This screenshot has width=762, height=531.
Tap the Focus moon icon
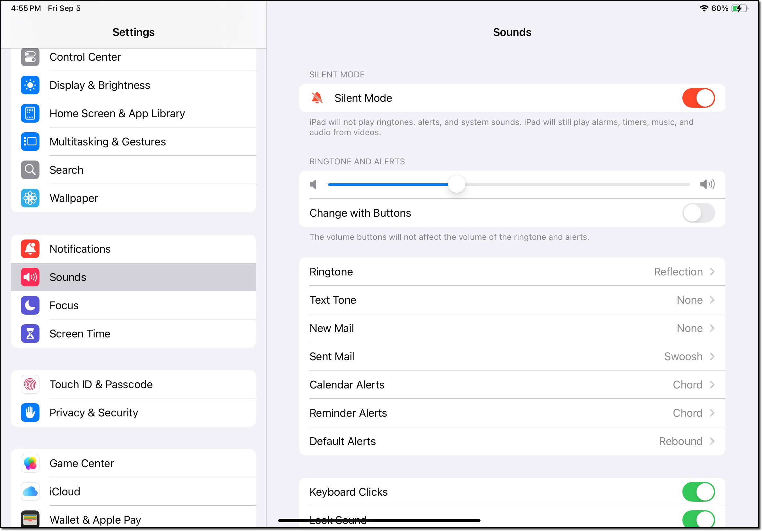coord(30,305)
